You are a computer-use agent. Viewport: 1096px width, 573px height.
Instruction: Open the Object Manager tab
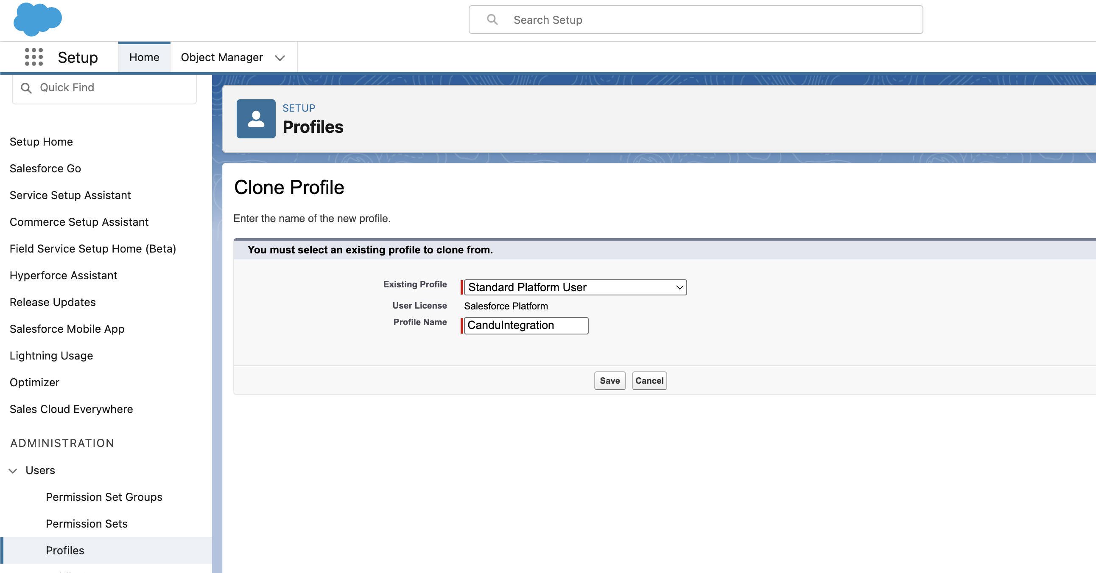pyautogui.click(x=222, y=57)
